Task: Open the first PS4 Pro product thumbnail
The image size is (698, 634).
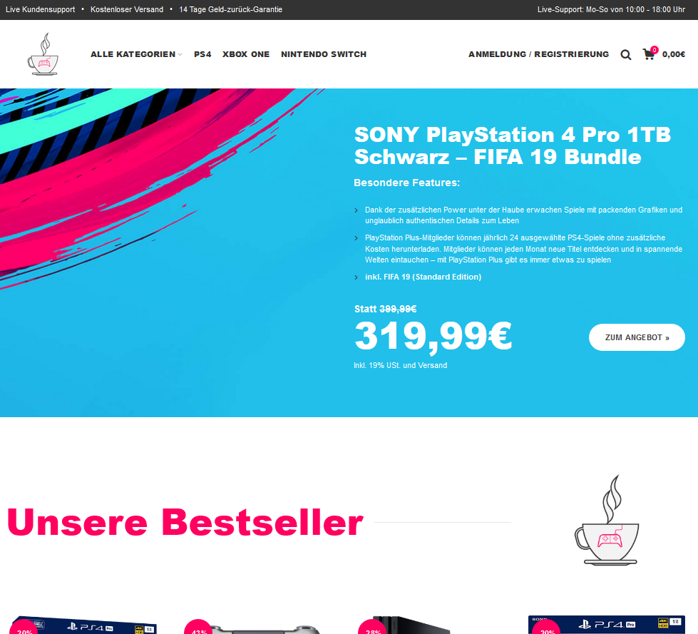Action: 85,625
